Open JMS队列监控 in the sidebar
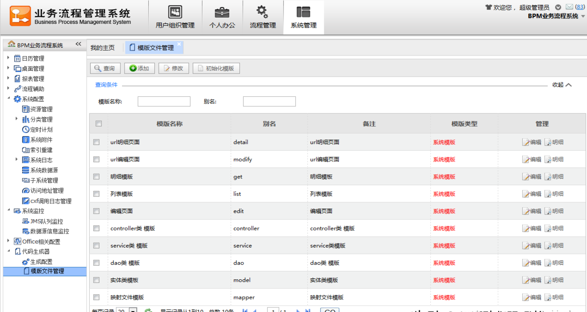This screenshot has width=587, height=312. (x=43, y=221)
